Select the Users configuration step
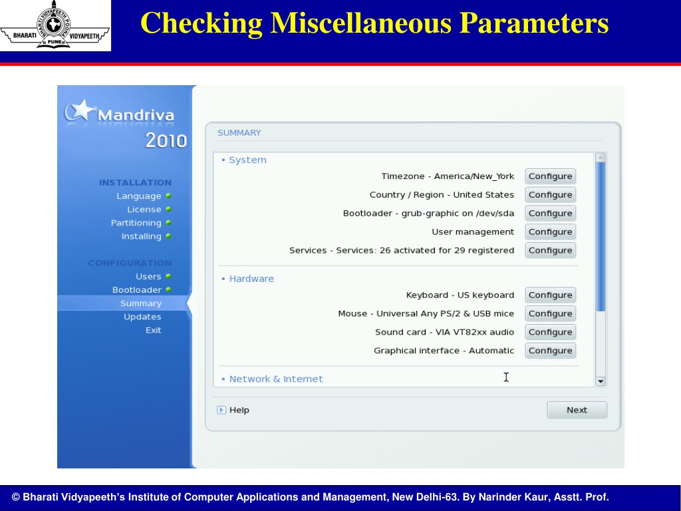 point(148,276)
